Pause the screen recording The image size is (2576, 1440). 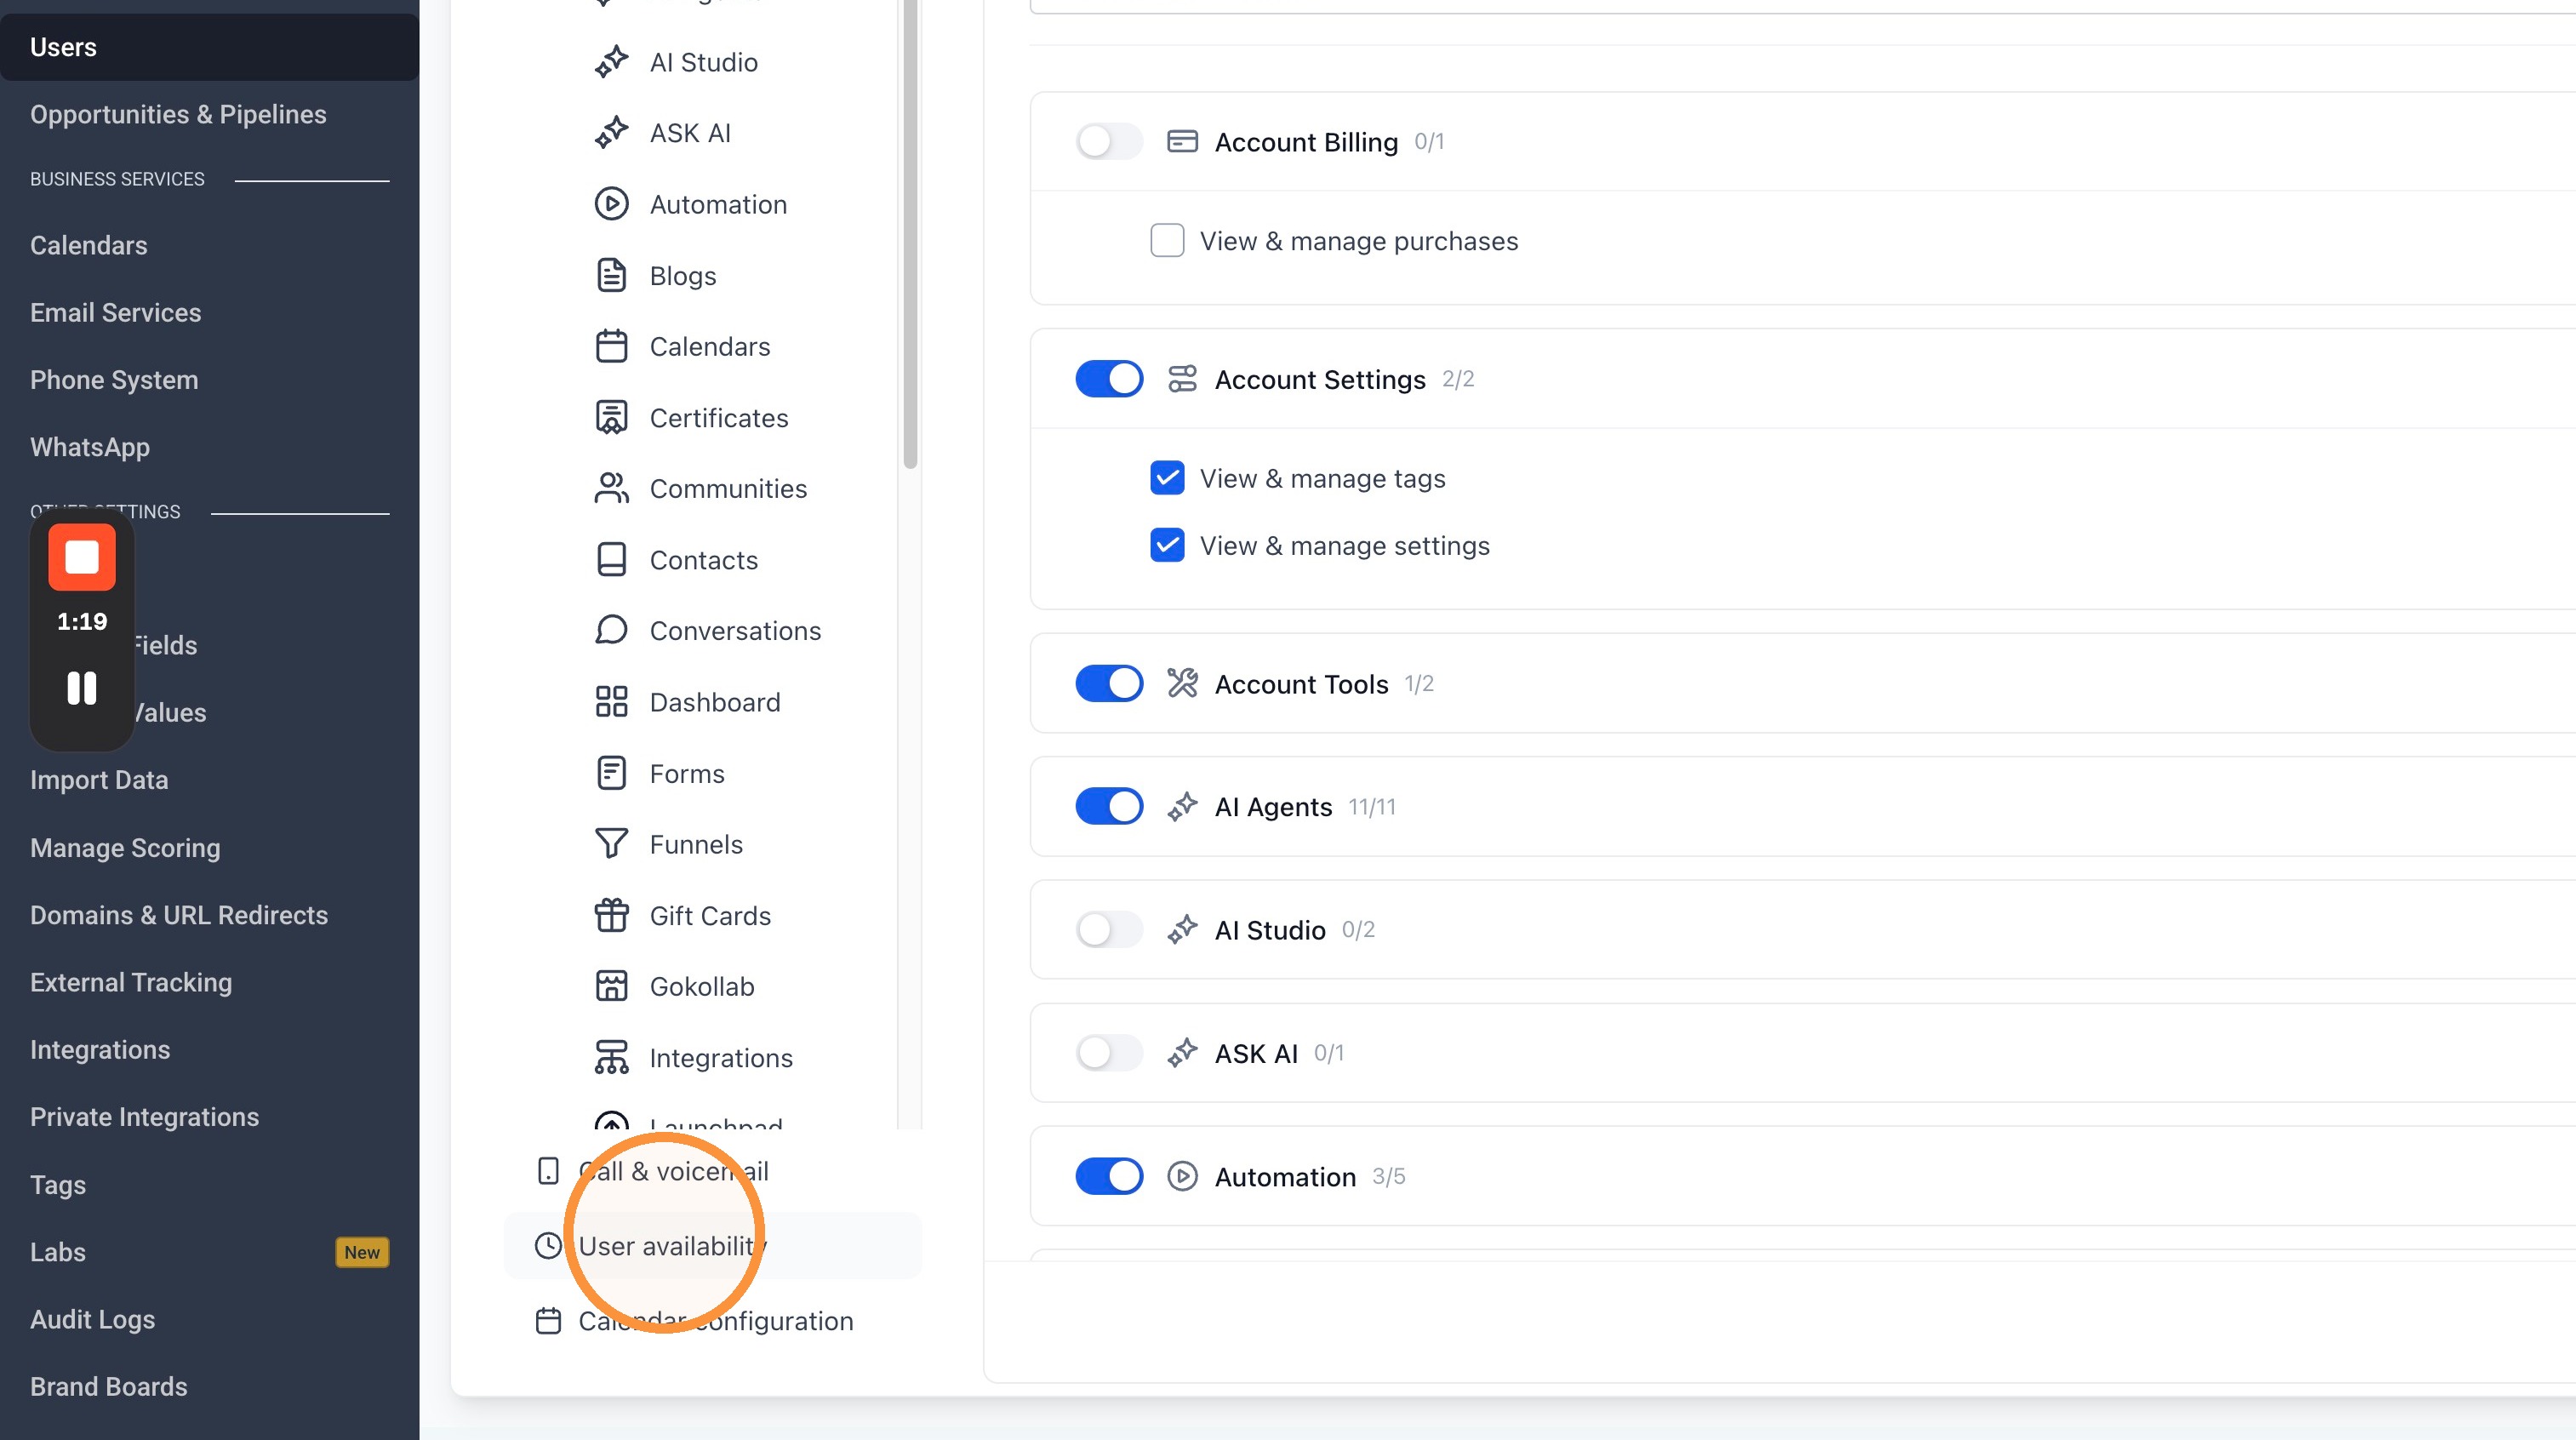82,688
